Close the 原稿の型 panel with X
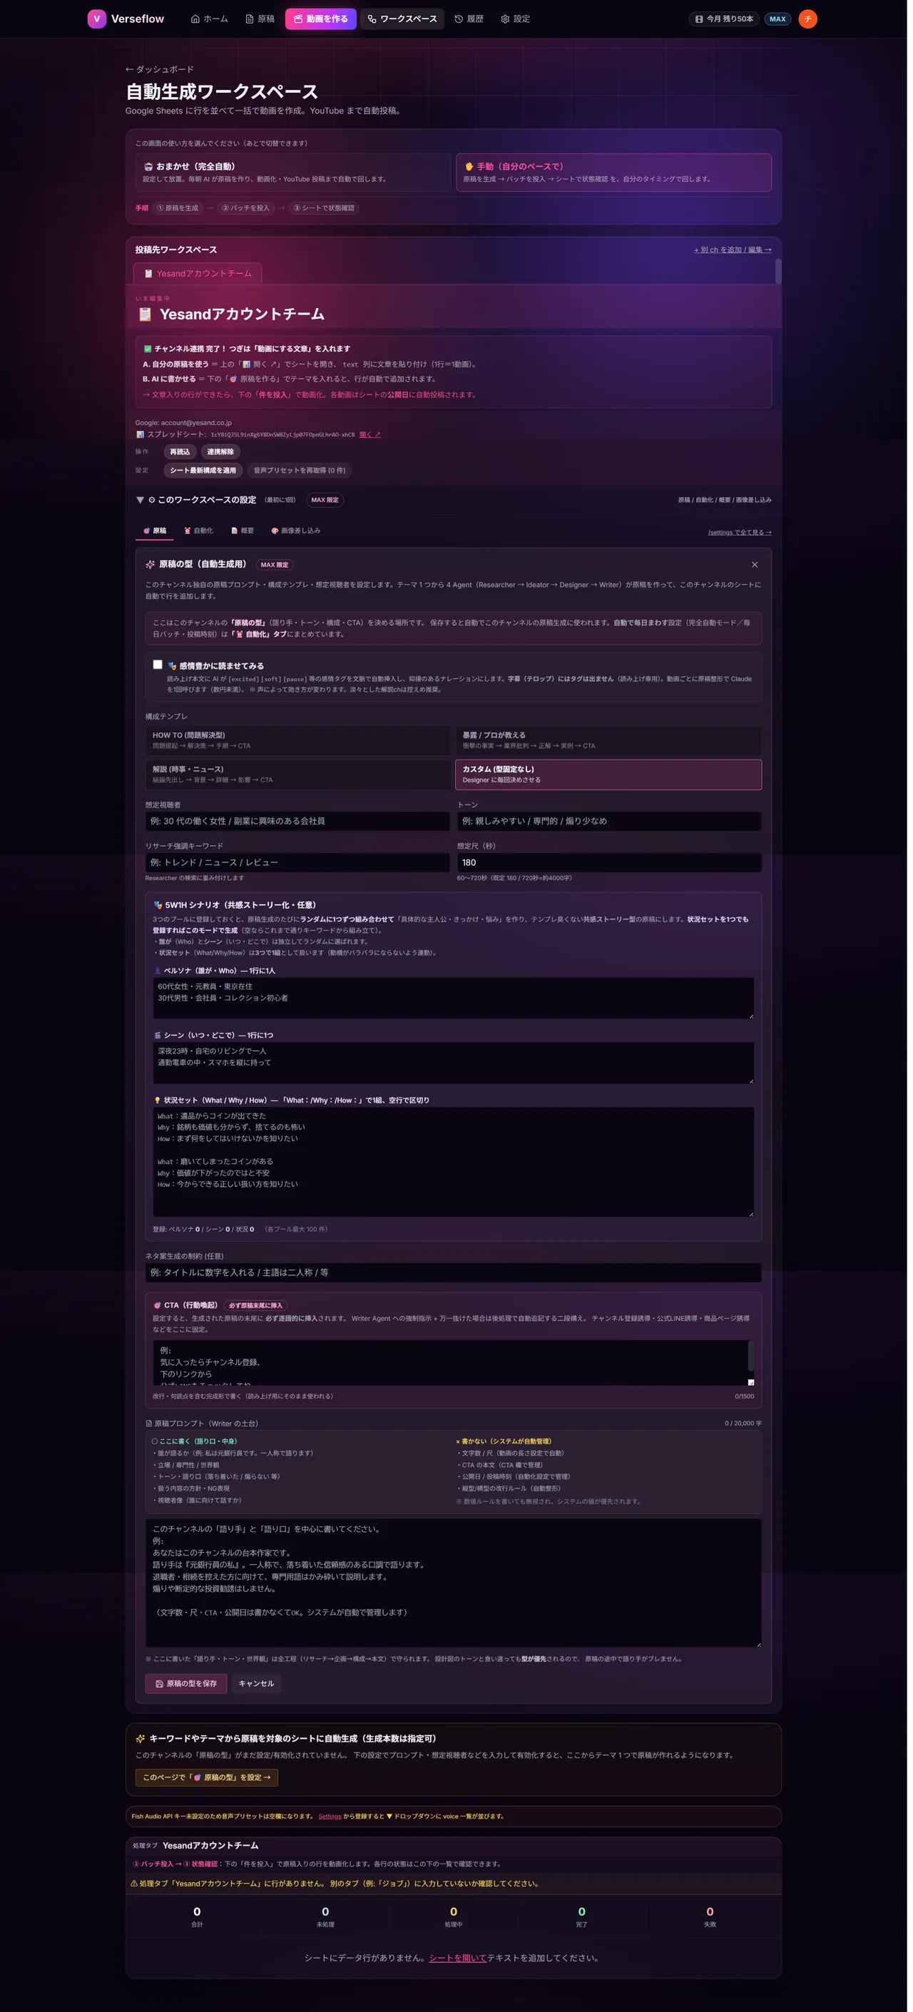 pyautogui.click(x=755, y=565)
